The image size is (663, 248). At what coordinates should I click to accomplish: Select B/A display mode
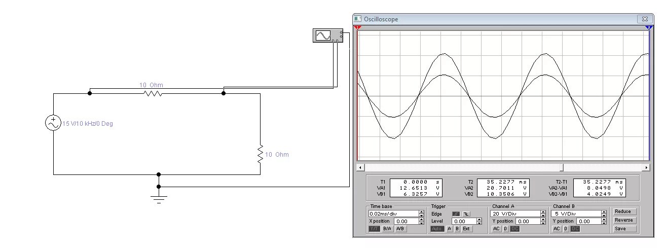387,229
